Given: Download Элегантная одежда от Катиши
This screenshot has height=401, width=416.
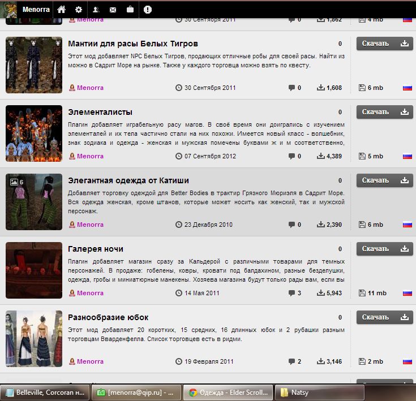Looking at the screenshot, I should pos(384,180).
